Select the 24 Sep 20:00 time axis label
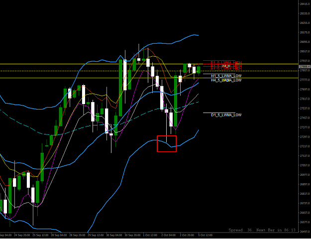 point(22,235)
